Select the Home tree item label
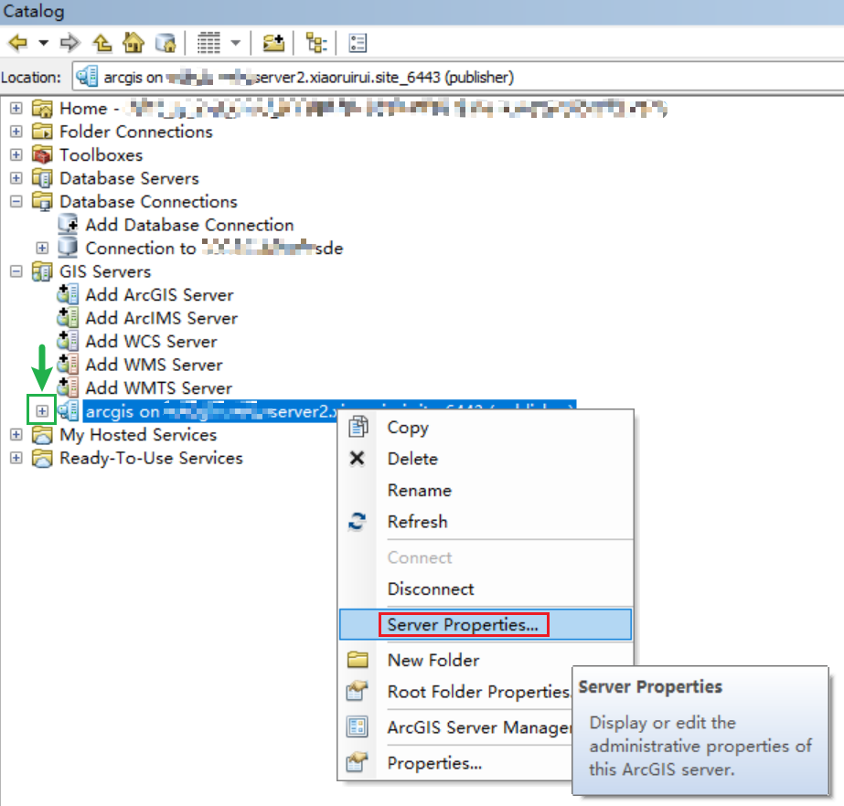Image resolution: width=844 pixels, height=806 pixels. 83,108
